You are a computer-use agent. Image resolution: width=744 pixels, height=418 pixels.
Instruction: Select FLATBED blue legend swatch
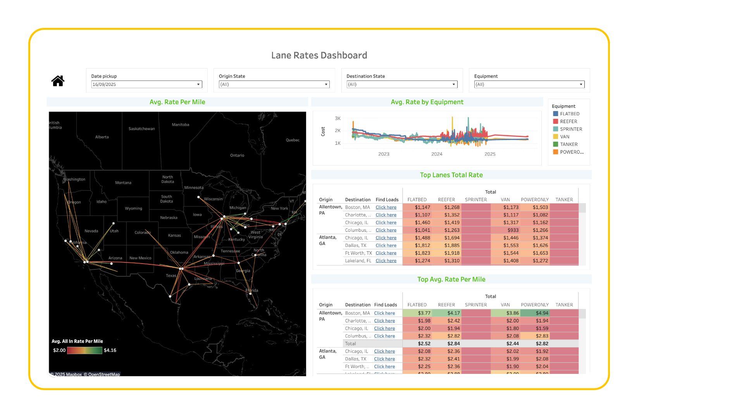[555, 114]
